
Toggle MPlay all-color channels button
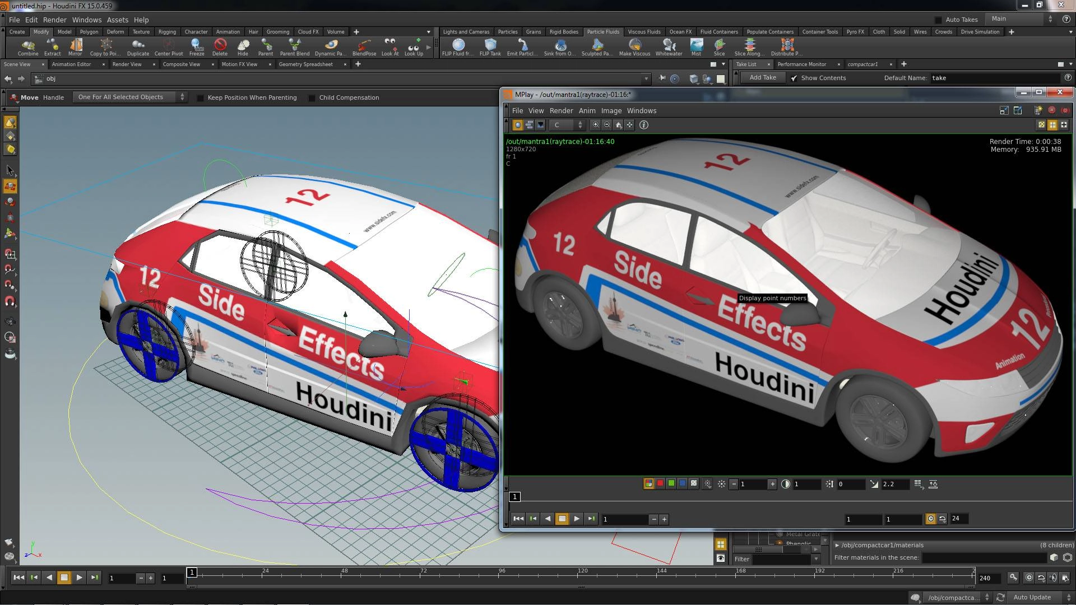coord(649,483)
